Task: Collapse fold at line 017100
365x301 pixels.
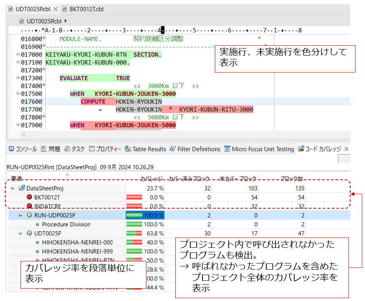Action: [18, 62]
